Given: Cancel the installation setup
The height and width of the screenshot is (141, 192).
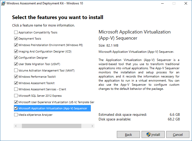Looking at the screenshot, I should 178,135.
